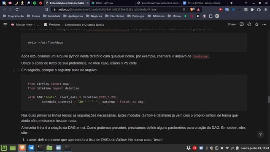The width and height of the screenshot is (270, 152).
Task: Open Notion page comments
Action: tap(242, 24)
